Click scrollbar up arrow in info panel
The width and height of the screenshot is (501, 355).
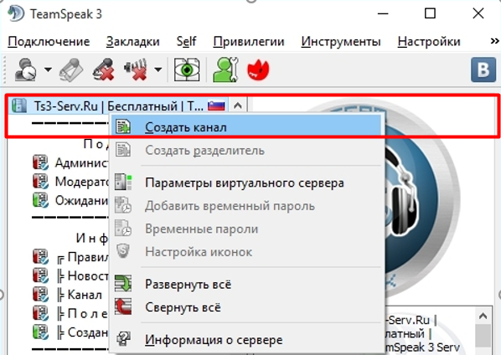(483, 316)
